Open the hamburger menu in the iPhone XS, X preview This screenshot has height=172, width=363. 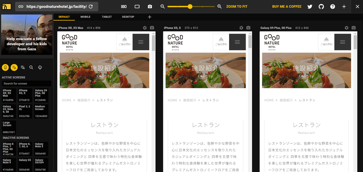(x=237, y=42)
